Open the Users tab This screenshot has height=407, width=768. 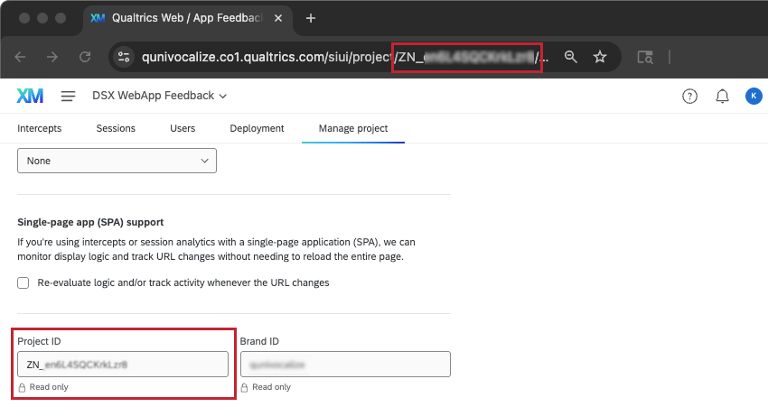183,128
